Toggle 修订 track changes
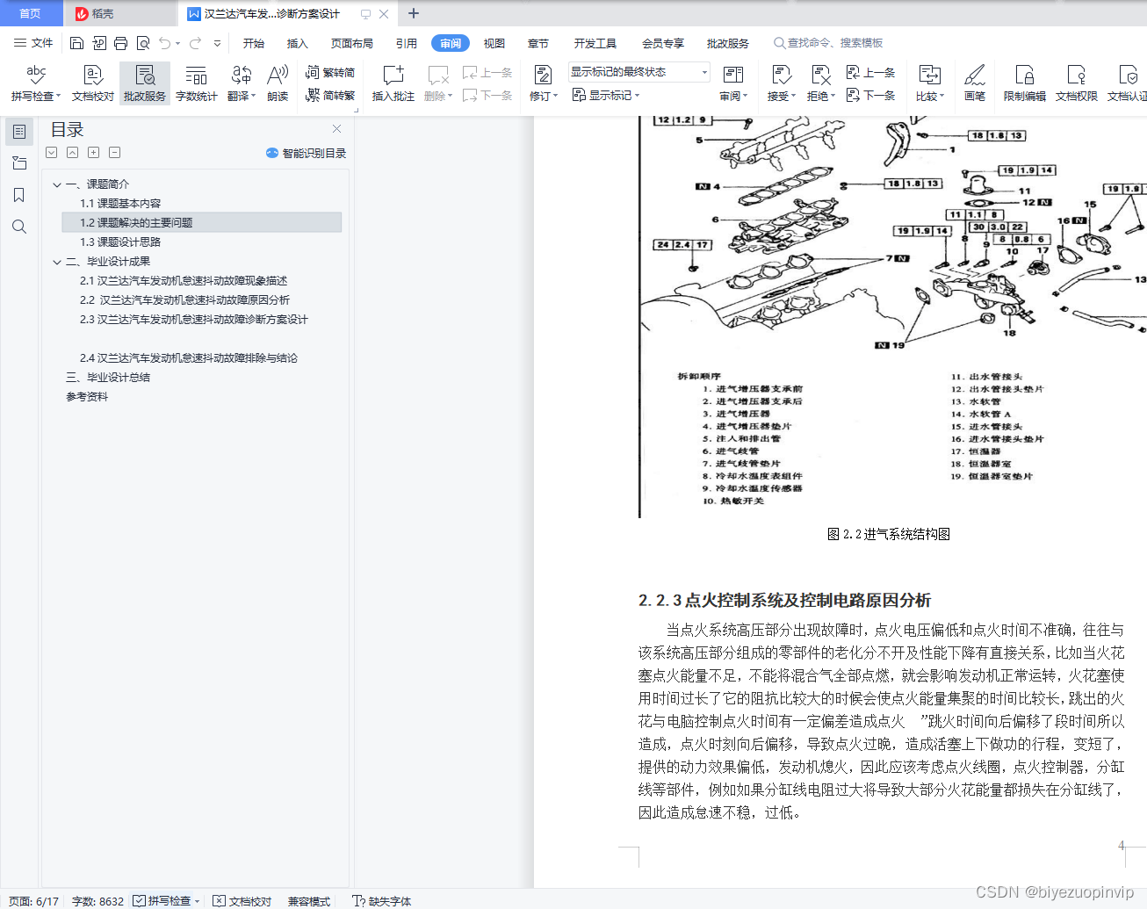Viewport: 1147px width, 909px height. [543, 76]
